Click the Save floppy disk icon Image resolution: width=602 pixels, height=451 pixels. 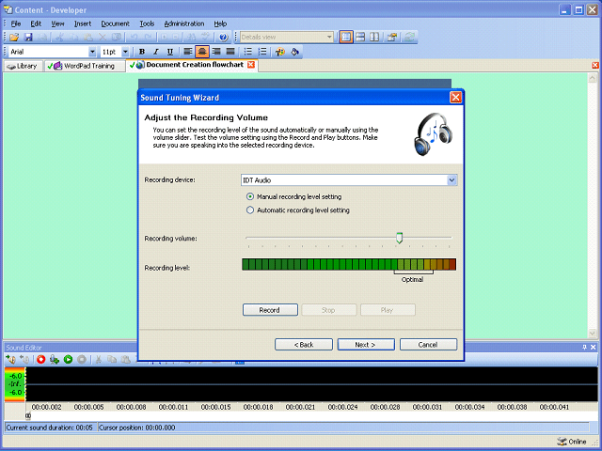[x=28, y=38]
